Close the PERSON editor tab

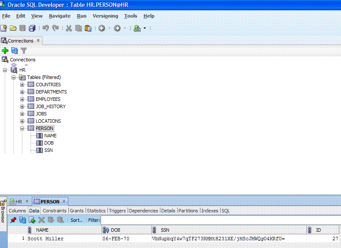point(64,201)
